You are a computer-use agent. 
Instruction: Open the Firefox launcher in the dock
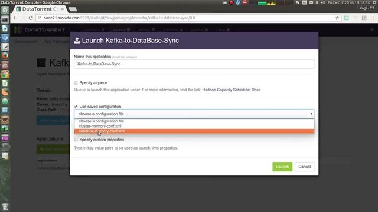(x=5, y=55)
